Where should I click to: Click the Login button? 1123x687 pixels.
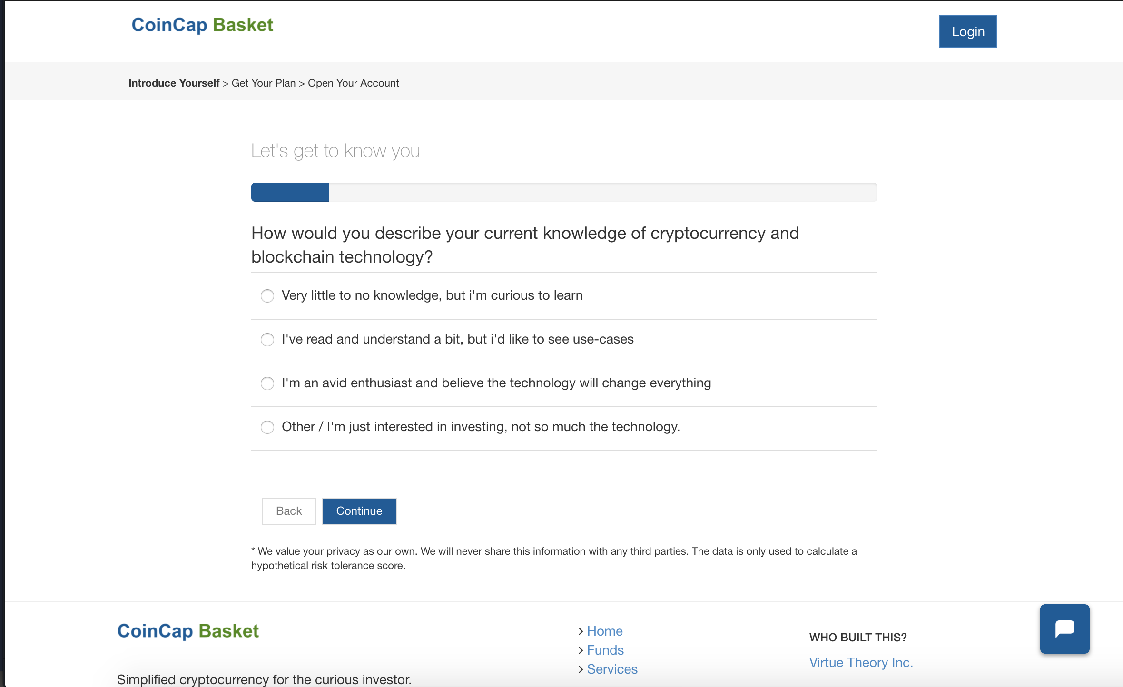968,31
